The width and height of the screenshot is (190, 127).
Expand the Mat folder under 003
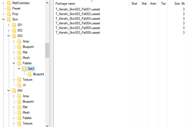(14, 52)
